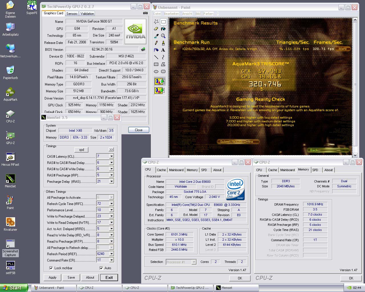The width and height of the screenshot is (365, 292).
Task: Open the Refresh Period (tREF) dropdown
Action: click(111, 254)
